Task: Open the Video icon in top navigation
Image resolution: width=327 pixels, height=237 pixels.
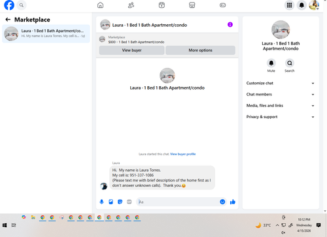Action: click(x=162, y=5)
